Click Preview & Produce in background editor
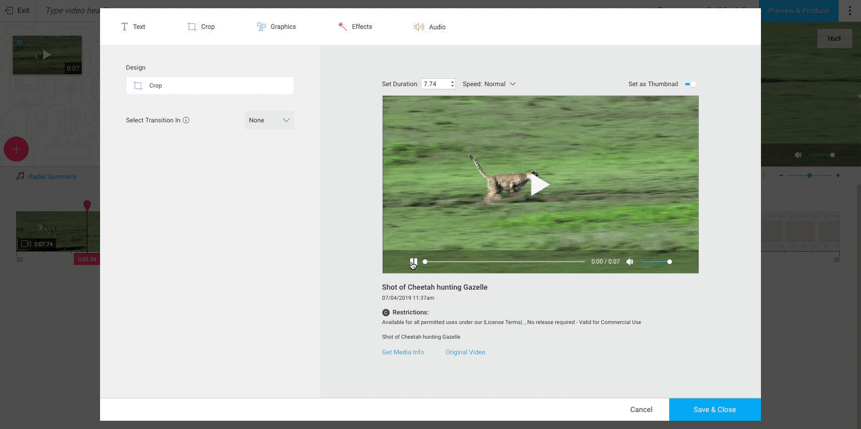The width and height of the screenshot is (861, 429). coord(799,10)
